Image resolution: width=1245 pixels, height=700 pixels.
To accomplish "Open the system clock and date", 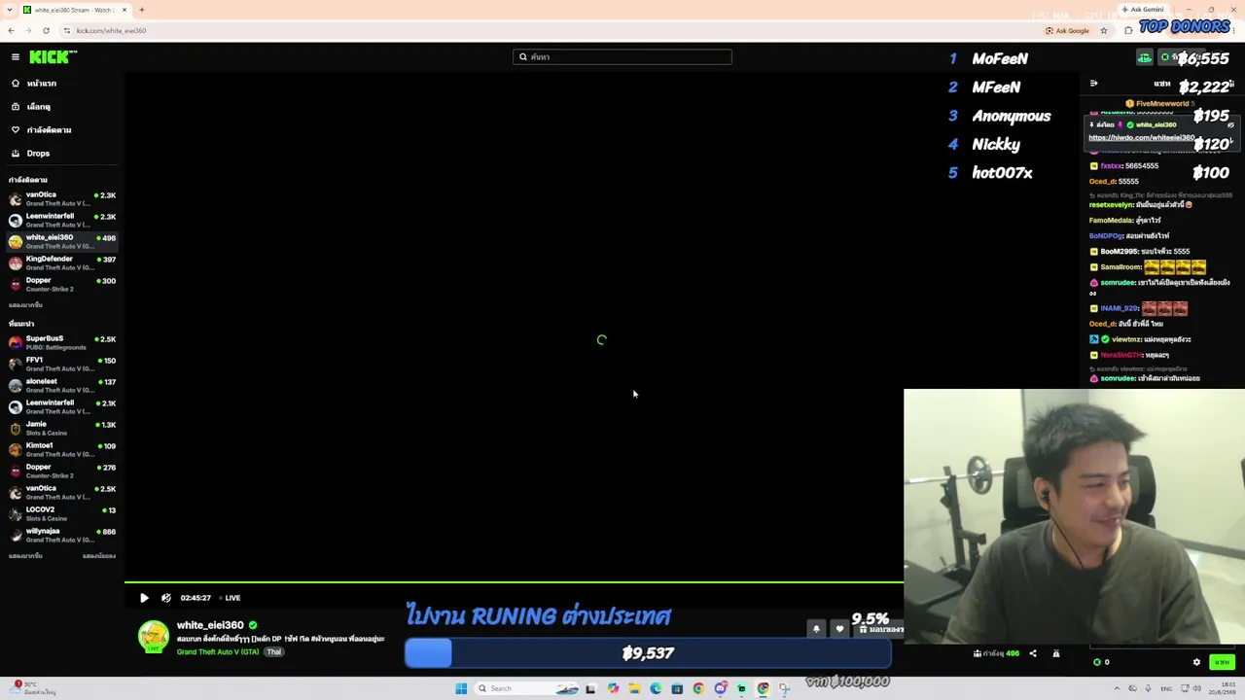I will coord(1224,688).
